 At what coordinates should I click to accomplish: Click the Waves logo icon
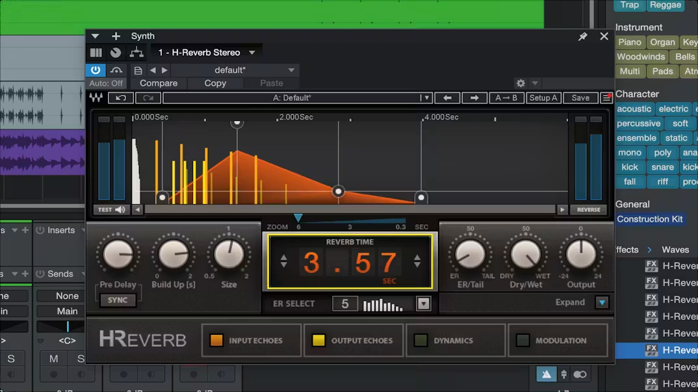96,98
